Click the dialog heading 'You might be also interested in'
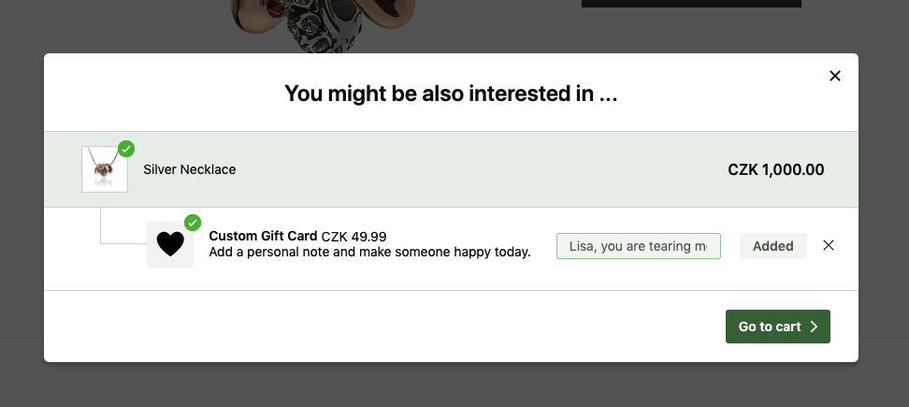 click(x=451, y=94)
